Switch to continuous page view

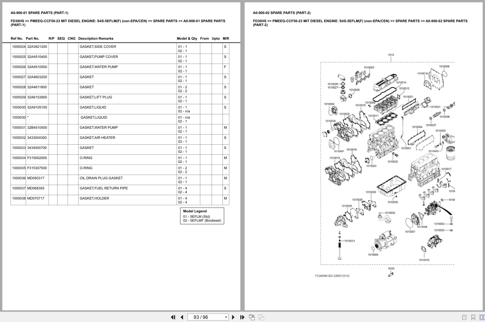[473, 317]
